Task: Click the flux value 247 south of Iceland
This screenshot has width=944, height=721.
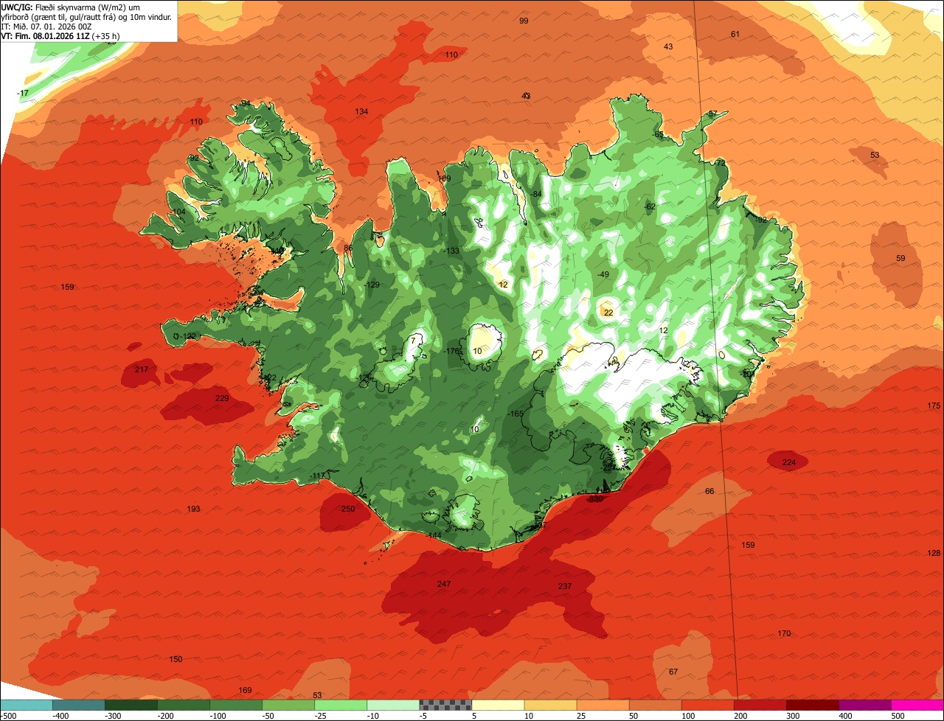Action: pyautogui.click(x=443, y=584)
